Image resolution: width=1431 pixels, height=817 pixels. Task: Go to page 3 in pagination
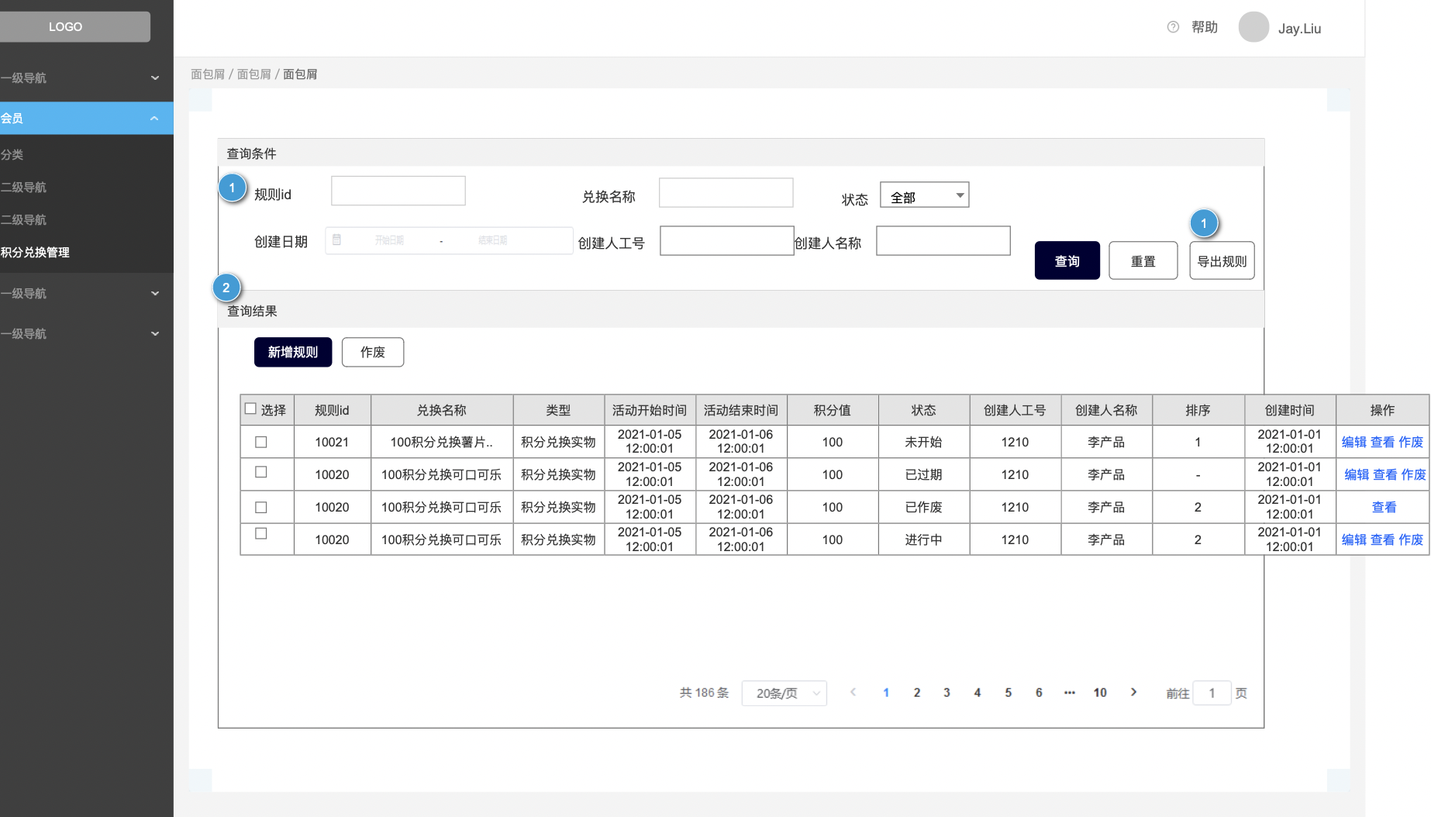(x=947, y=693)
